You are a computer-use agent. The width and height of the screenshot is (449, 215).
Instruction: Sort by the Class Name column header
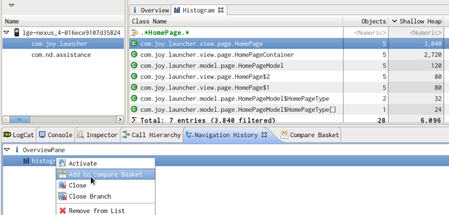point(236,21)
